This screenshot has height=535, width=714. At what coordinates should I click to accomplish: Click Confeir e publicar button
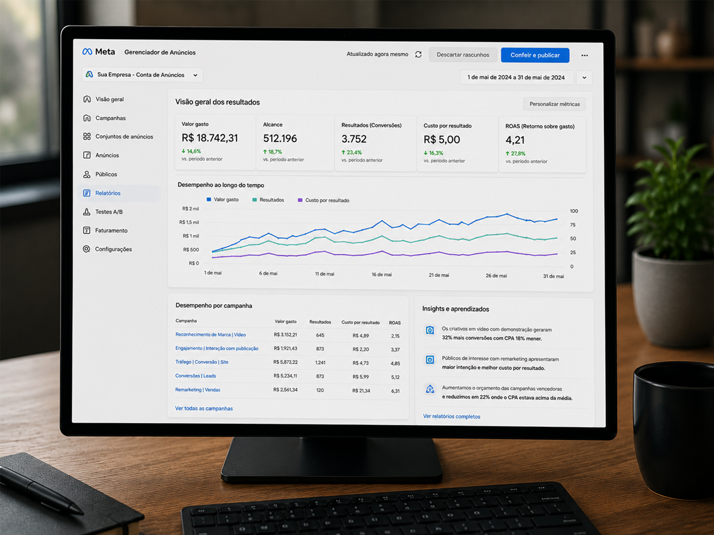[535, 55]
